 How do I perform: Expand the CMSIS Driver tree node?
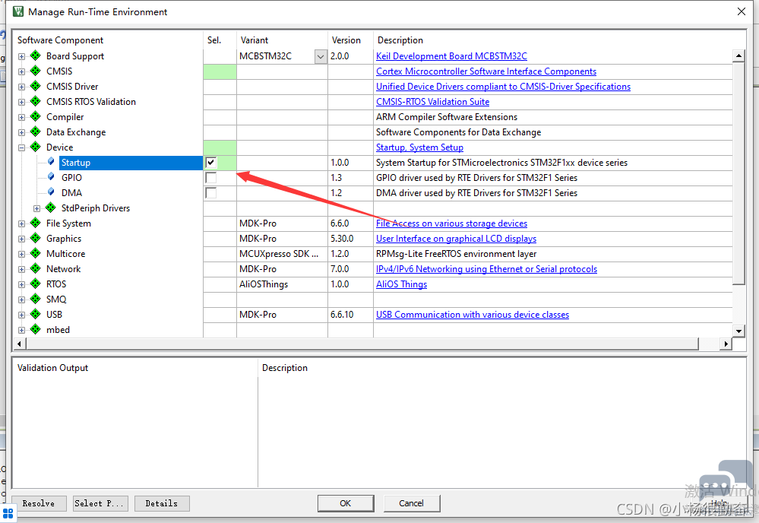point(21,87)
